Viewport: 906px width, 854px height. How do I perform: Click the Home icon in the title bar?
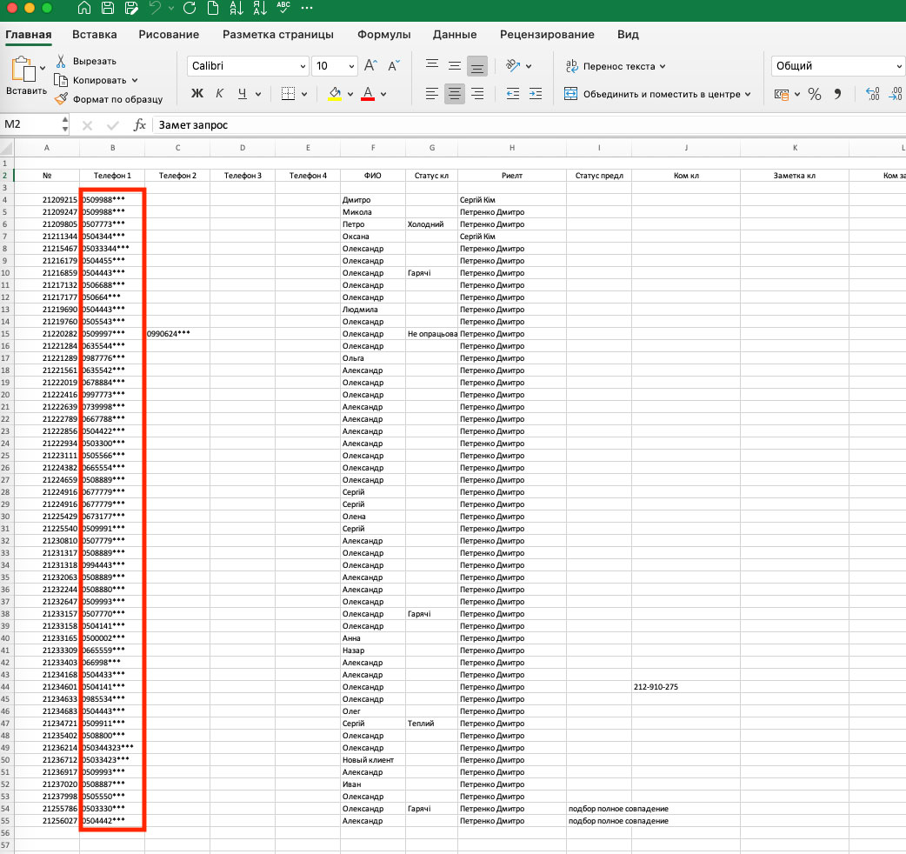pos(84,9)
